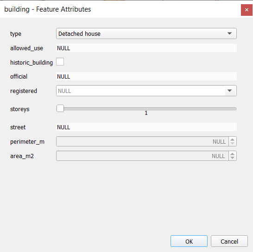Click the perimeter_m spin box field
The height and width of the screenshot is (252, 253).
tap(142, 141)
